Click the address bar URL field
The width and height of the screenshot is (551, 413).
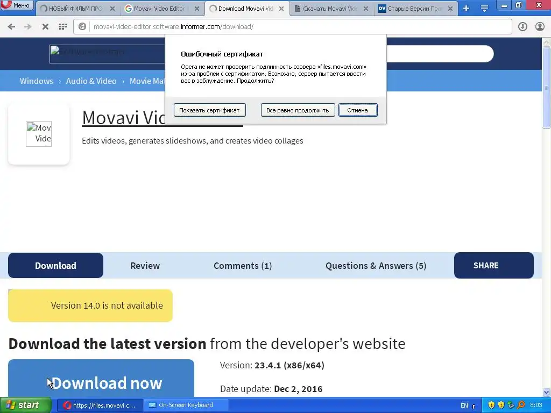[292, 27]
